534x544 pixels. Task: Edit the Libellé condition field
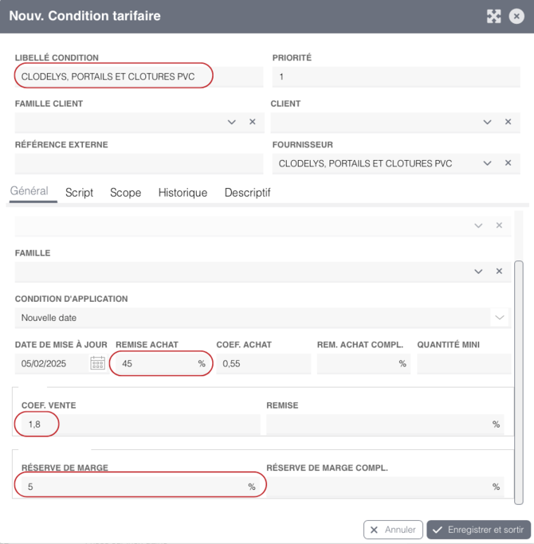(x=139, y=76)
